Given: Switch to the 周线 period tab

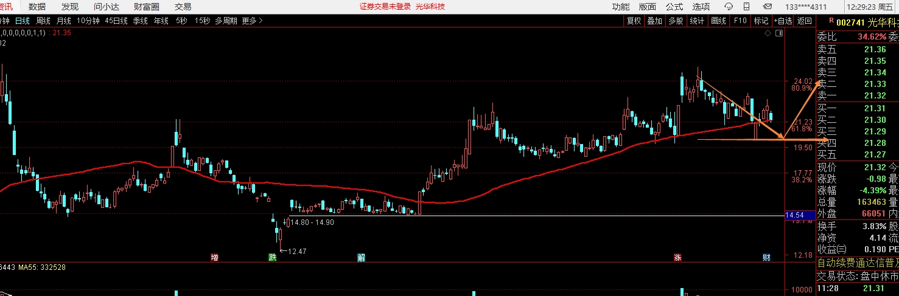Looking at the screenshot, I should click(43, 21).
